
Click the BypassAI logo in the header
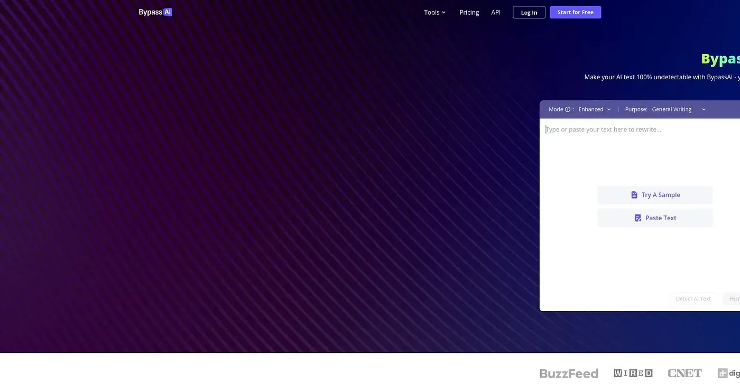[155, 12]
